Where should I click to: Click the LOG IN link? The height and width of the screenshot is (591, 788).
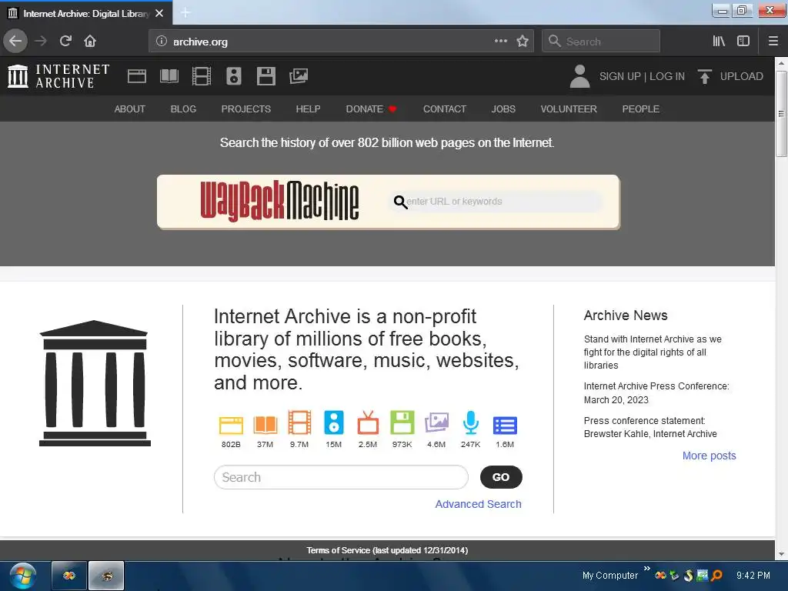667,76
